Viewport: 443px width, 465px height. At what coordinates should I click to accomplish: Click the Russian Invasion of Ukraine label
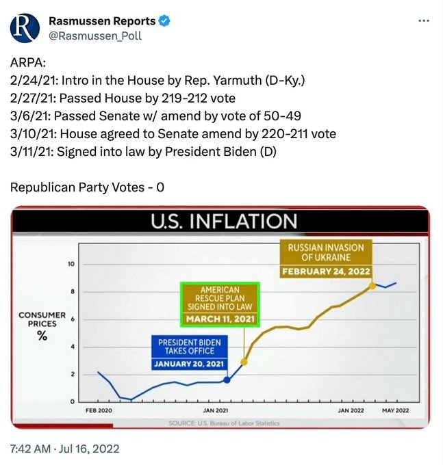(x=326, y=252)
